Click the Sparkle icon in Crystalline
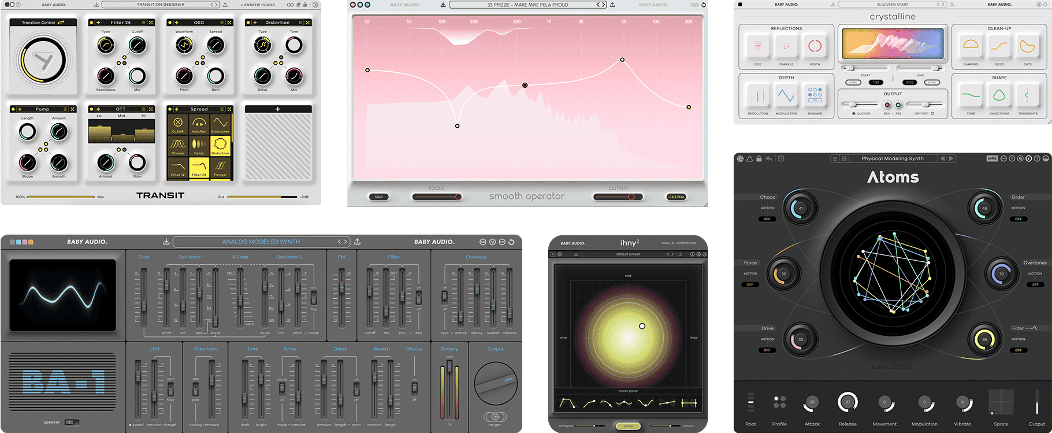 coord(786,46)
